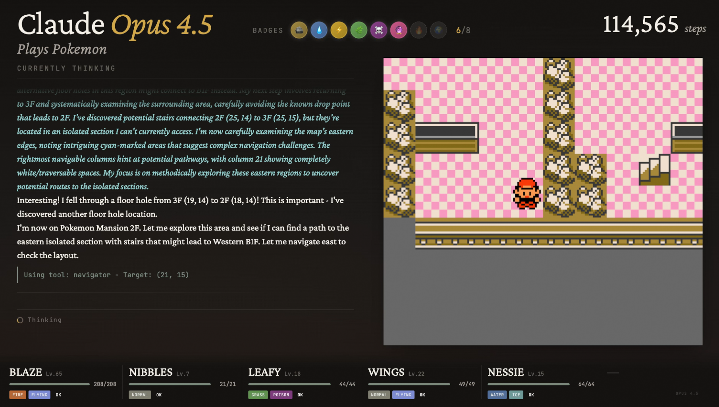
Task: Click the BADGES label
Action: point(268,31)
